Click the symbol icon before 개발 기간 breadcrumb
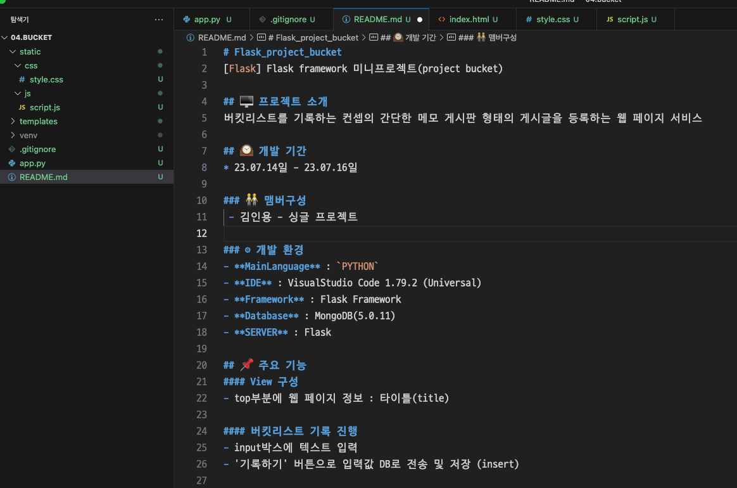 coord(374,37)
